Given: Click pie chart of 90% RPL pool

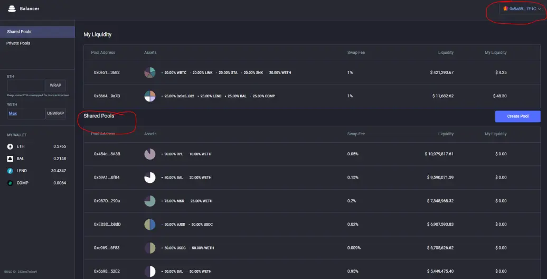Looking at the screenshot, I should pyautogui.click(x=149, y=154).
